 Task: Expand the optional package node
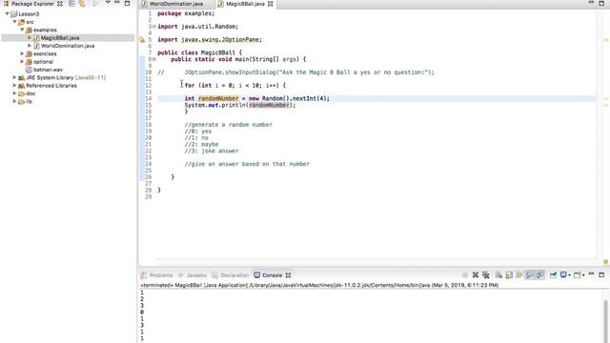coord(22,61)
